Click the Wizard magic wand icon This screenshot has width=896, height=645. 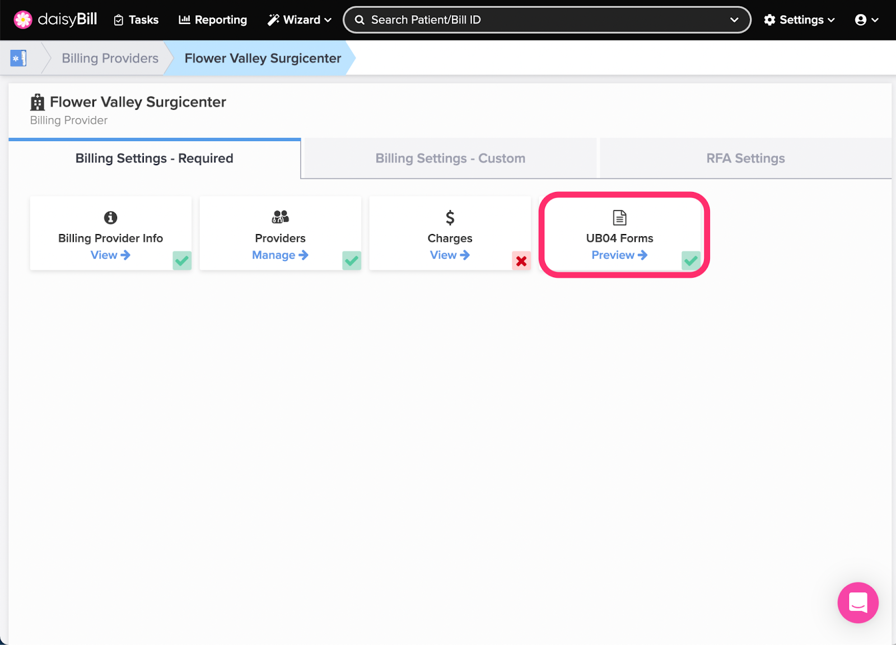coord(273,20)
